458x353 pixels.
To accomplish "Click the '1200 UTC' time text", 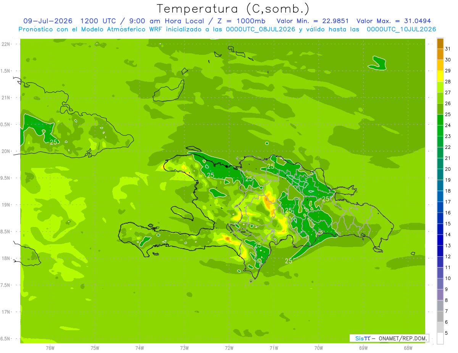I will (x=98, y=21).
